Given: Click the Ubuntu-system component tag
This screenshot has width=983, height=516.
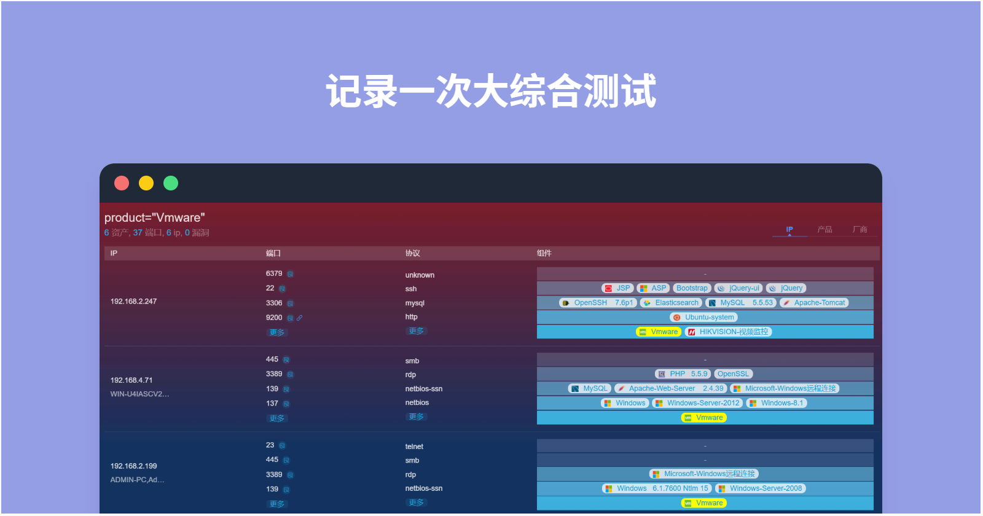Looking at the screenshot, I should click(704, 318).
